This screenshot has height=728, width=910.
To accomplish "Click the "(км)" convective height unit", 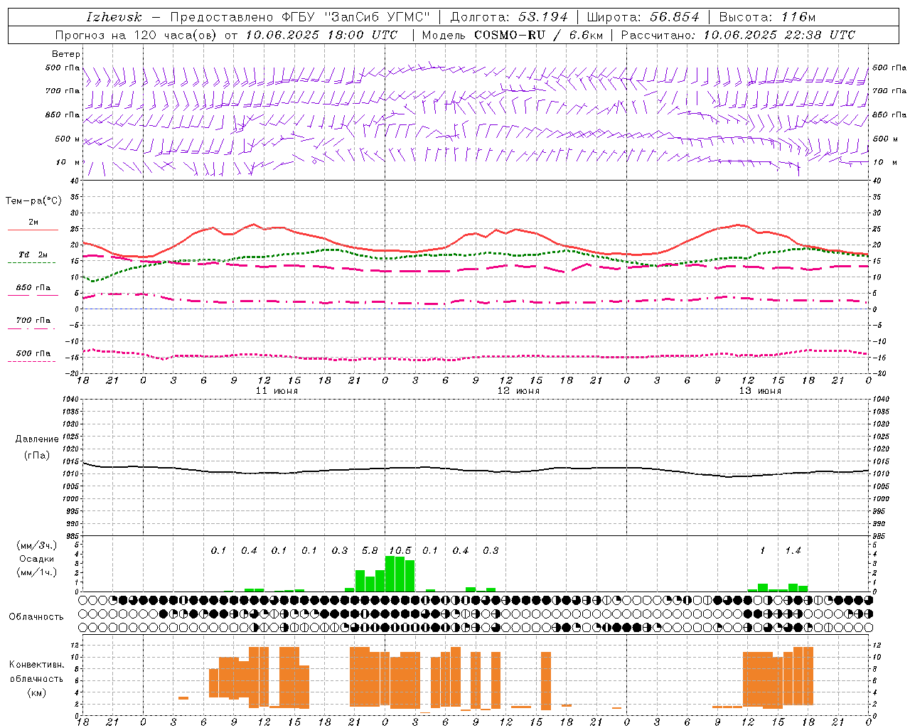I will pos(36,692).
